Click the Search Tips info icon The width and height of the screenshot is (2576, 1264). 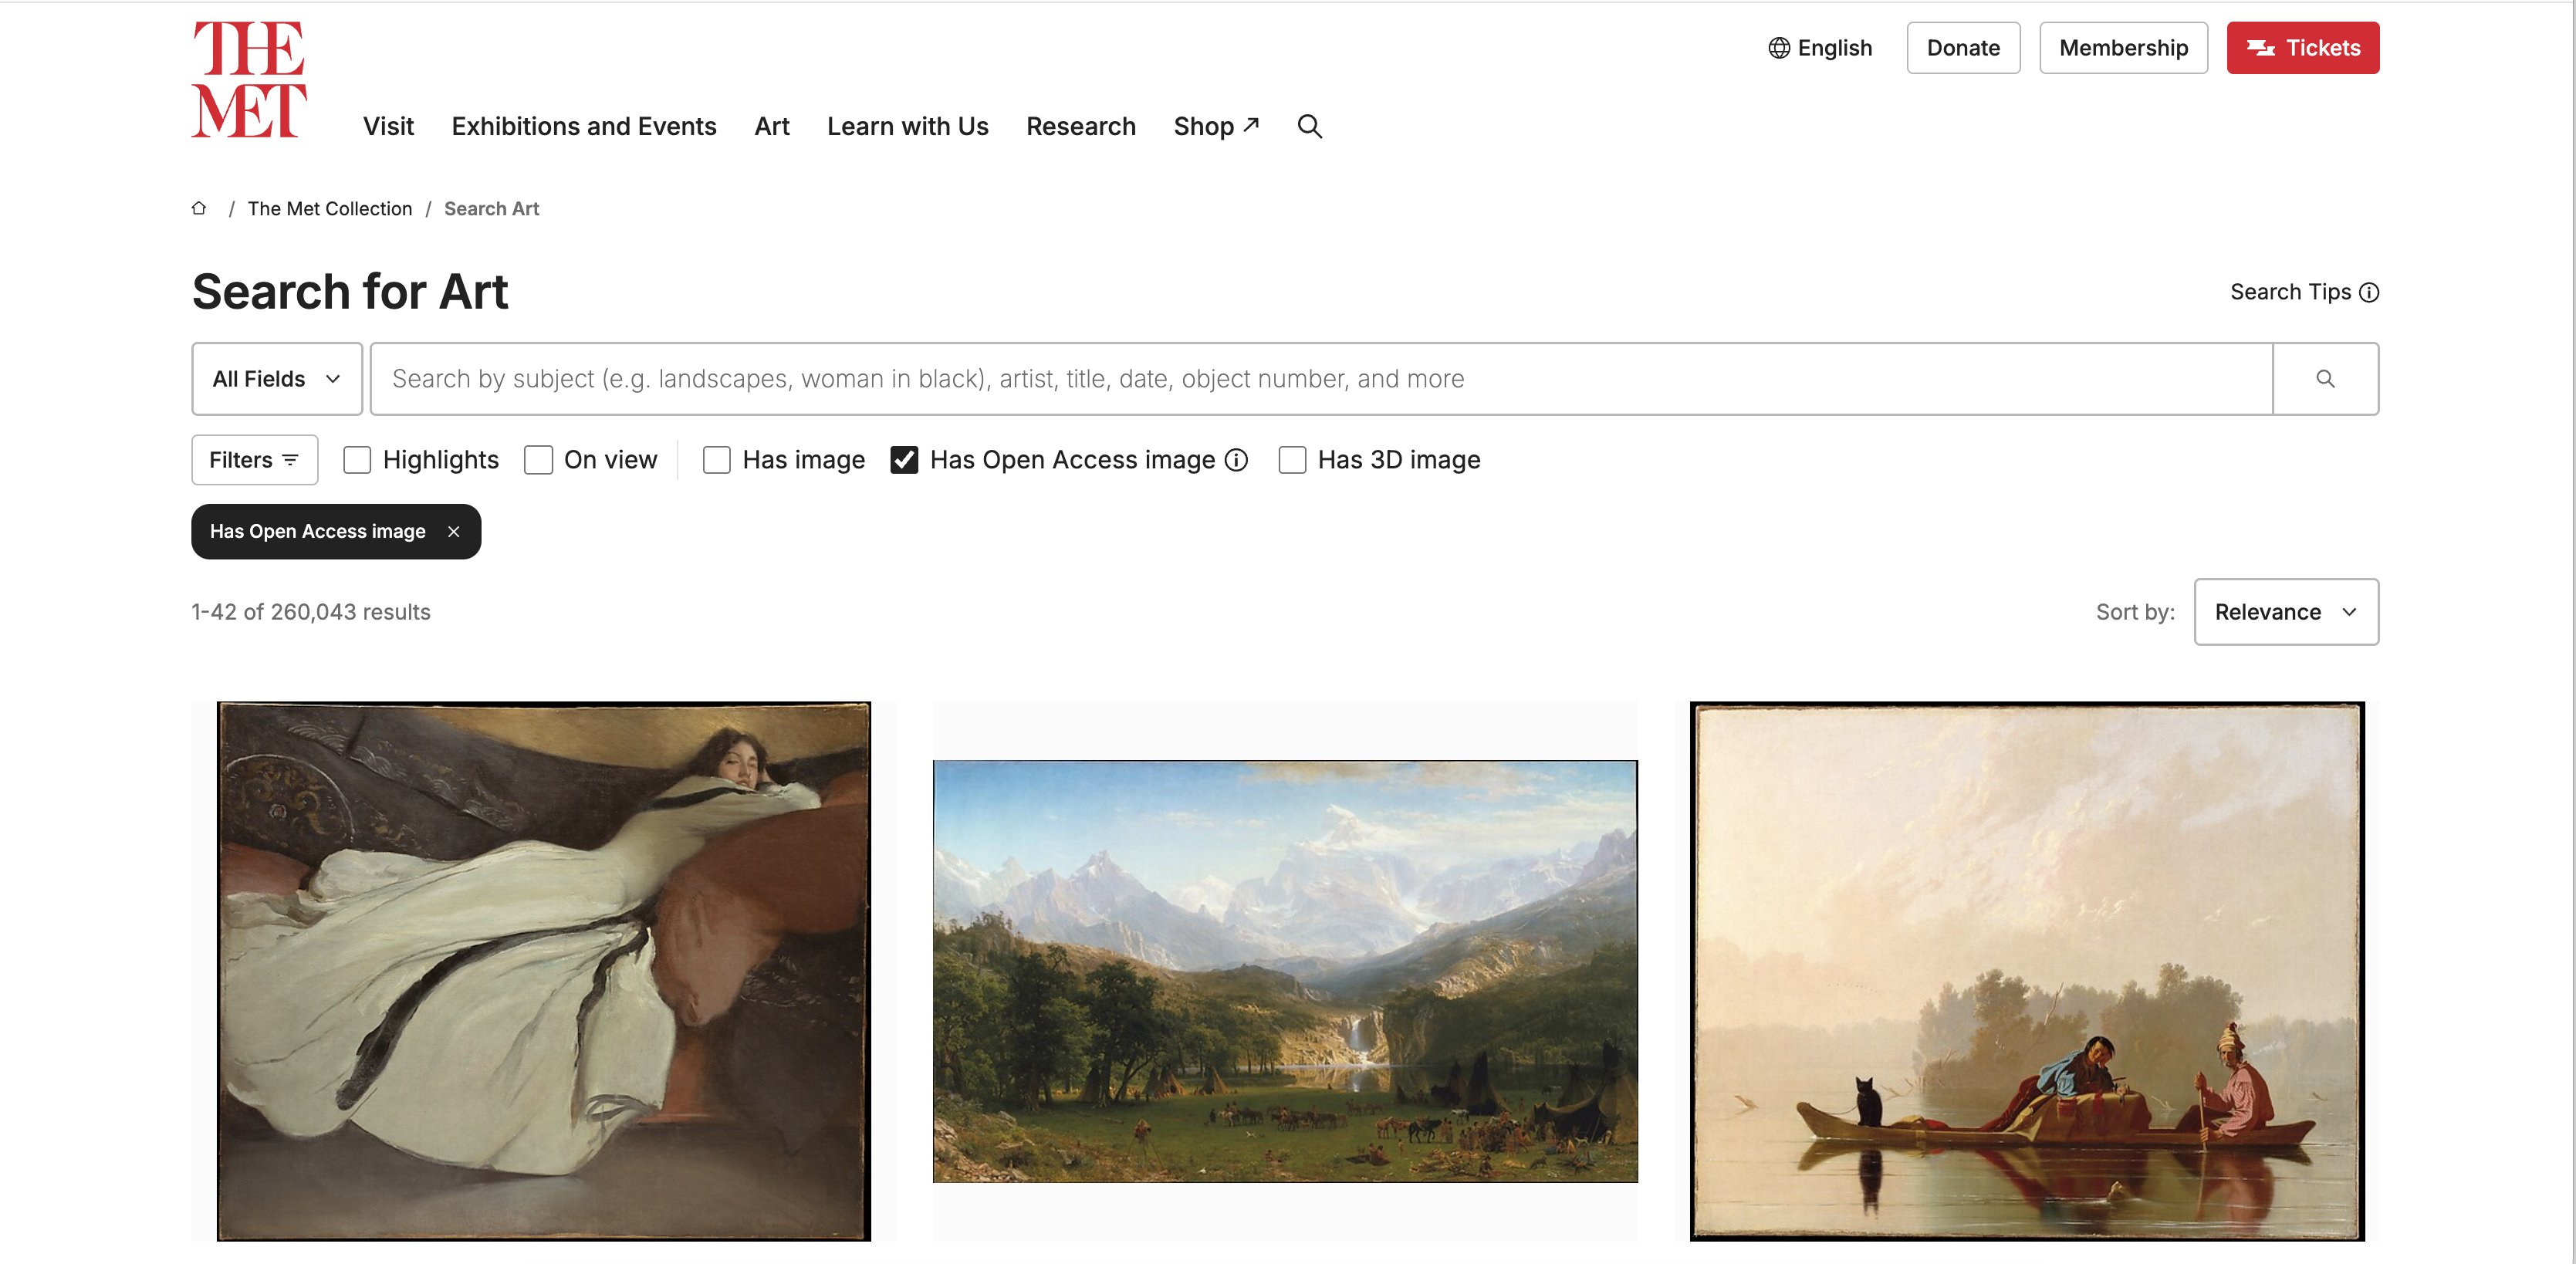(2369, 292)
